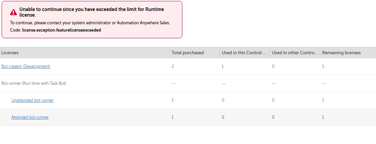Select Total purchased value for Unattended bot runner
Image resolution: width=376 pixels, height=144 pixels.
click(x=173, y=100)
